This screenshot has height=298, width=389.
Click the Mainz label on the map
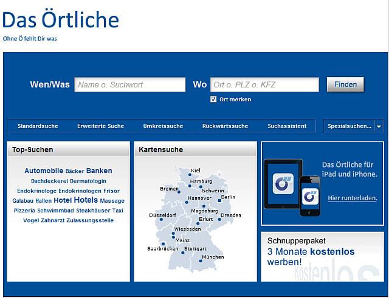[x=182, y=240]
